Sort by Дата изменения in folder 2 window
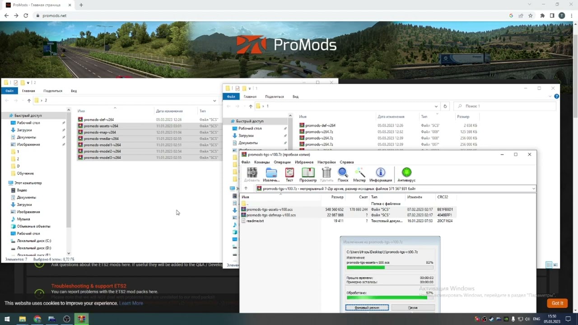Viewport: 578px width, 325px height. (169, 111)
